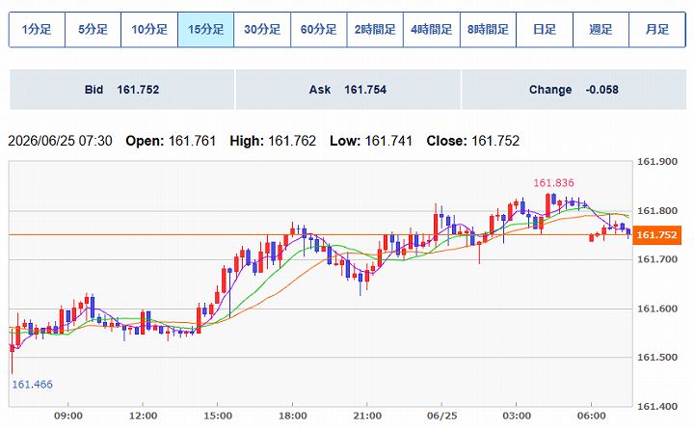The image size is (694, 429).
Task: Click the active 15分足 tab
Action: tap(206, 30)
